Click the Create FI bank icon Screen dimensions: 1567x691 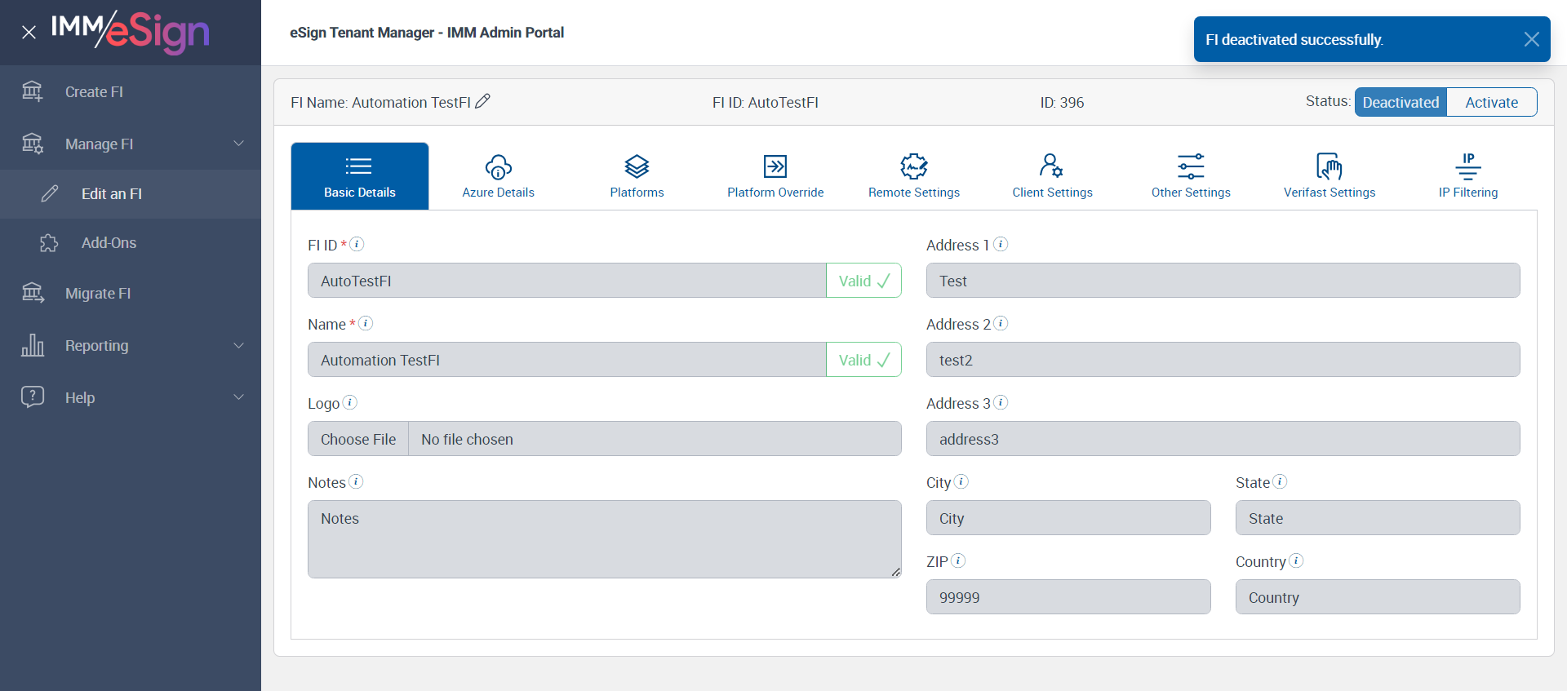pyautogui.click(x=33, y=91)
